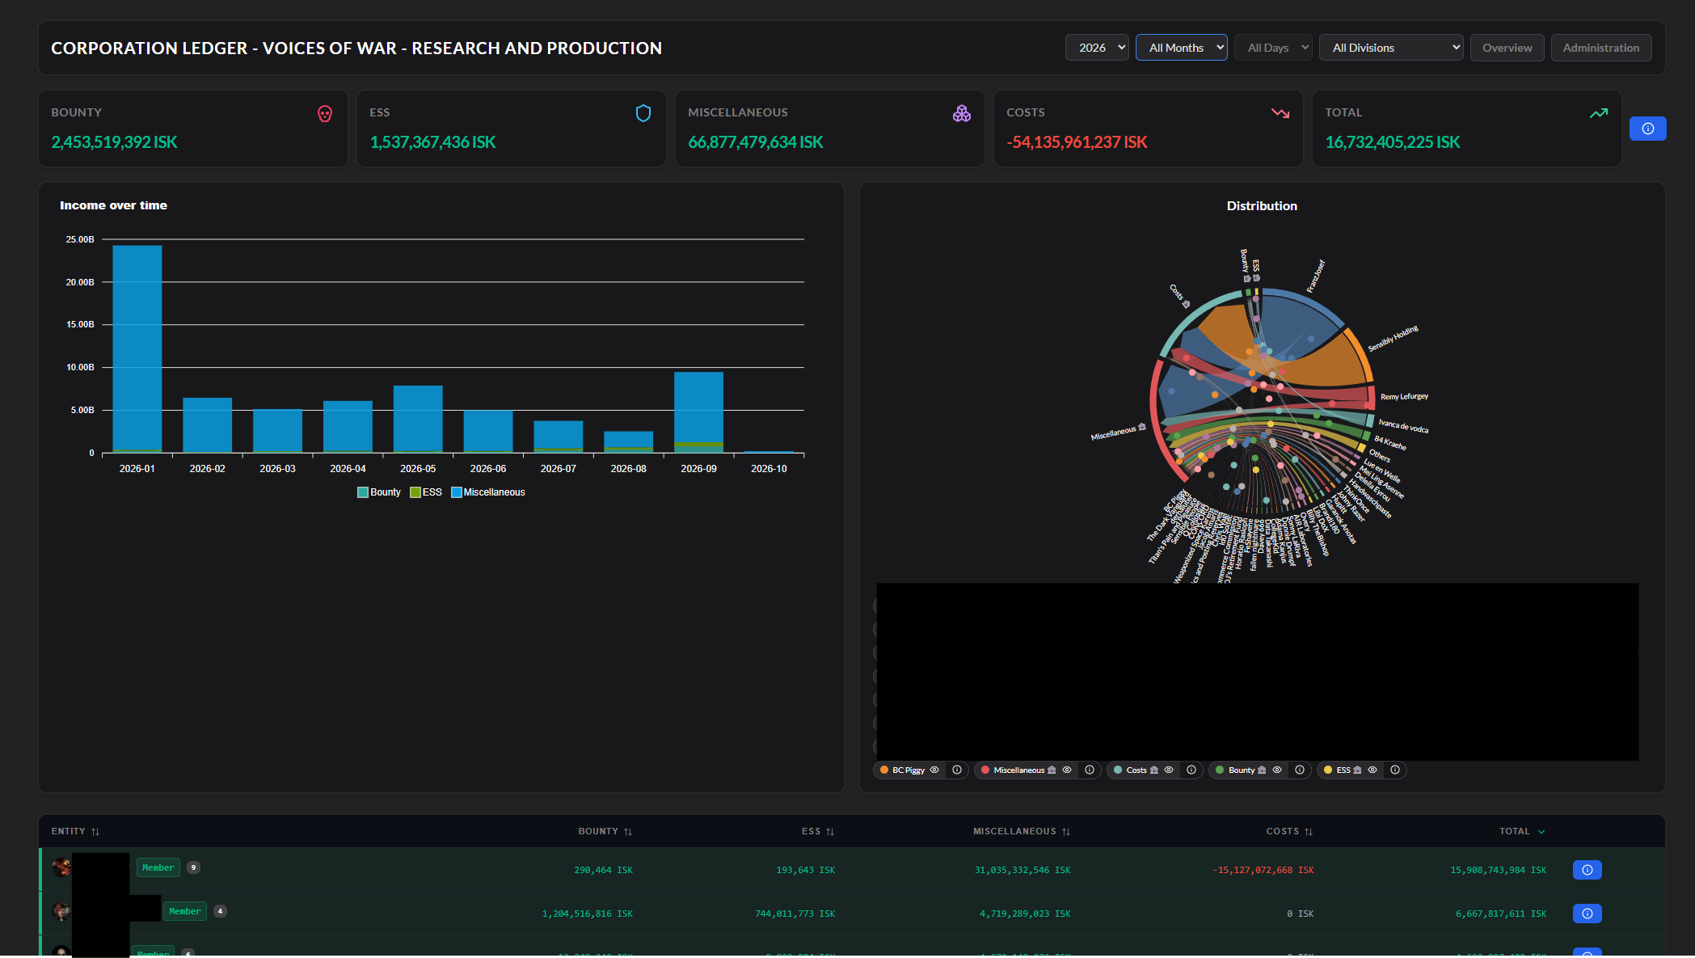This screenshot has width=1695, height=958.
Task: Click the 2026-01 bar in chart
Action: pos(137,348)
